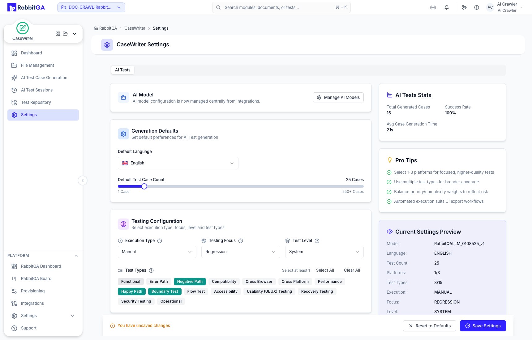This screenshot has width=532, height=340.
Task: Click the unsaved changes warning icon
Action: (113, 326)
